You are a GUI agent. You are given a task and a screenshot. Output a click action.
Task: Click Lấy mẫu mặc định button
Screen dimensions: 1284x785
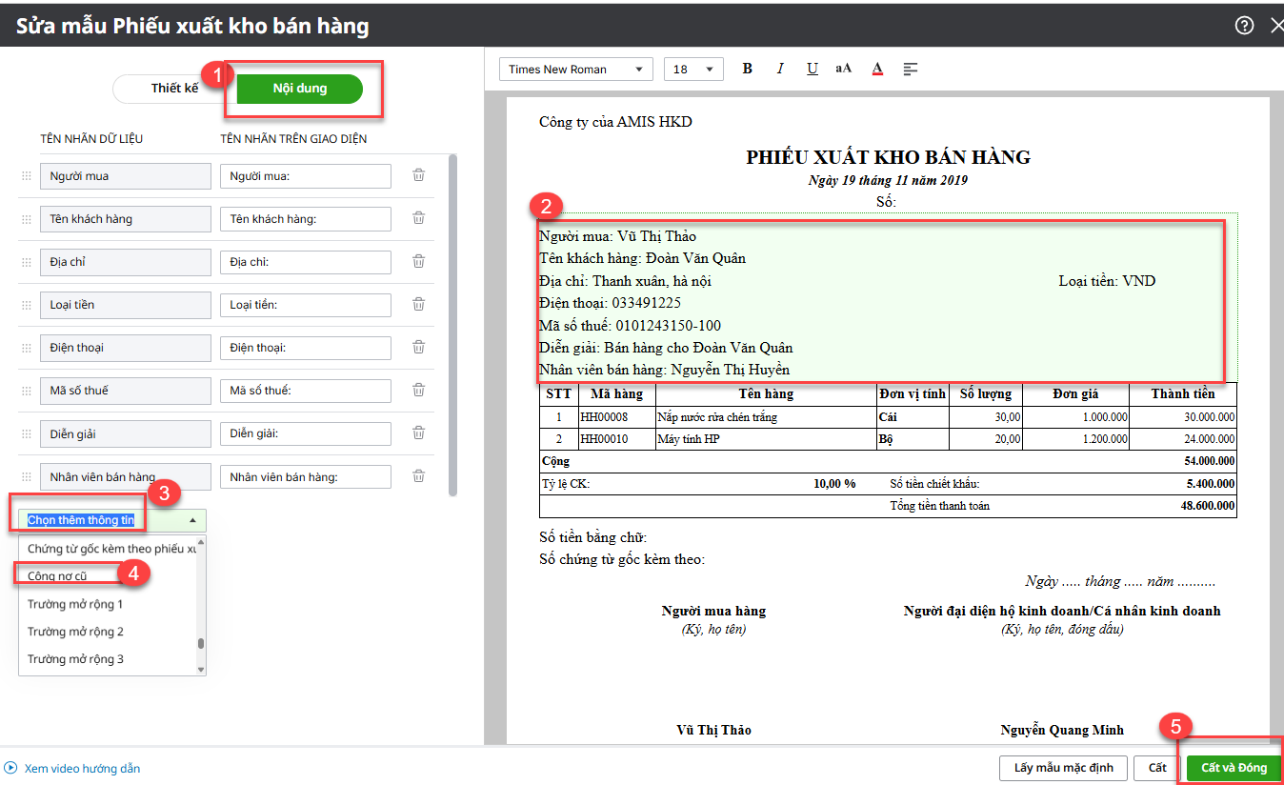point(1063,768)
